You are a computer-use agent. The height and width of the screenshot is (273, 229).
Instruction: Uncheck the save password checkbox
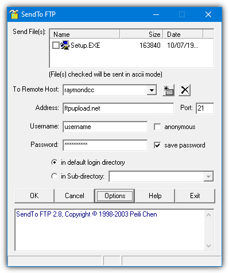pyautogui.click(x=157, y=145)
